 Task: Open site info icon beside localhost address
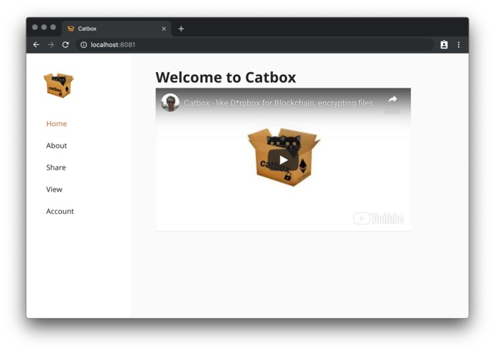coord(83,45)
